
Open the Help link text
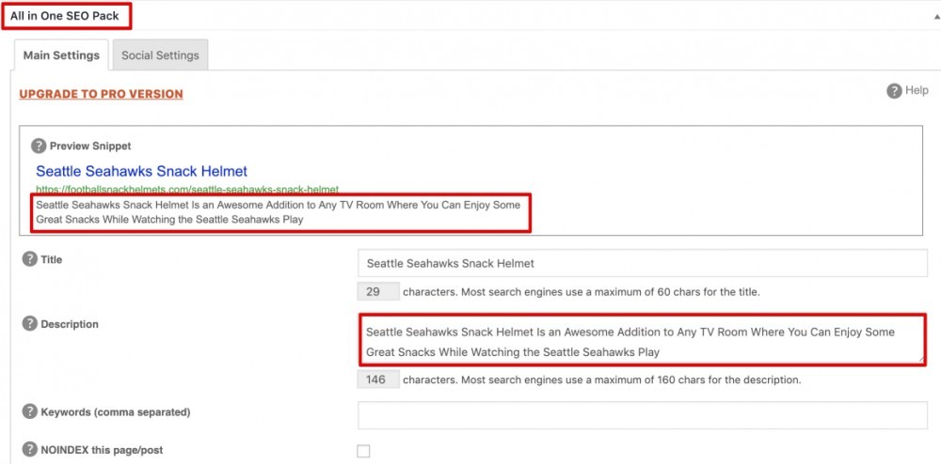click(917, 90)
